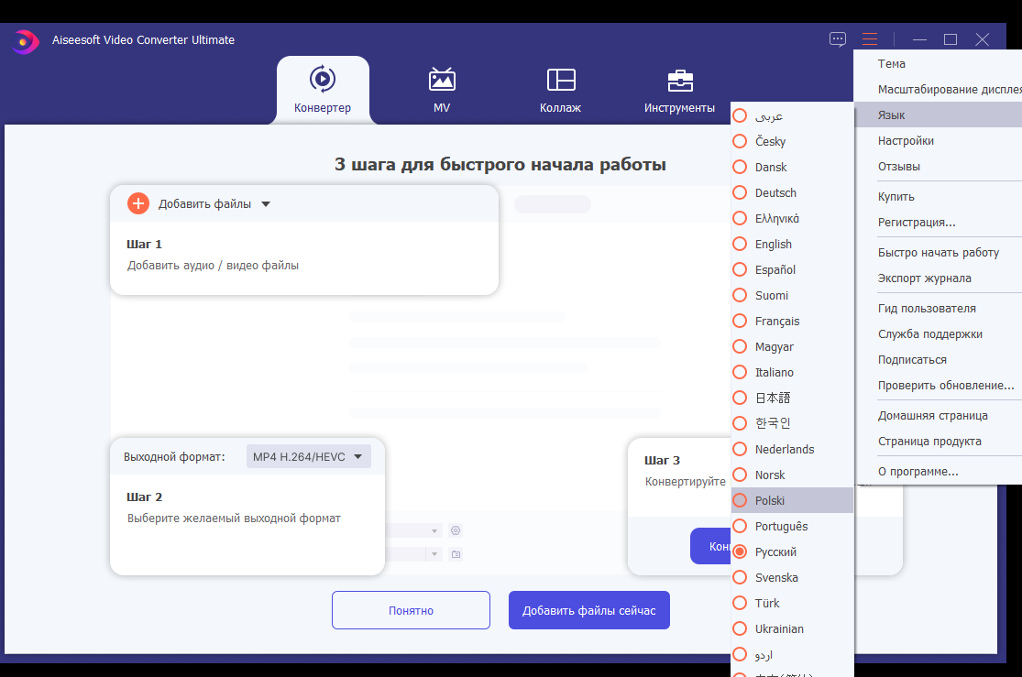Screen dimensions: 1022x677
Task: Click the partially hidden blue convert button
Action: click(710, 546)
